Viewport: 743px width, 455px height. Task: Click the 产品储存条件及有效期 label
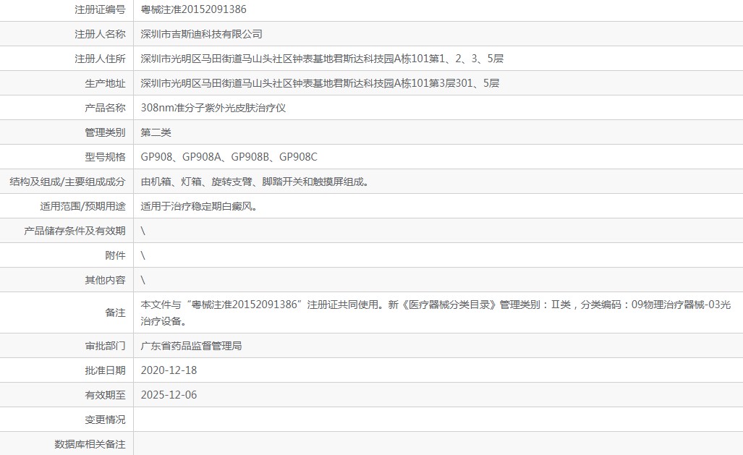[75, 231]
